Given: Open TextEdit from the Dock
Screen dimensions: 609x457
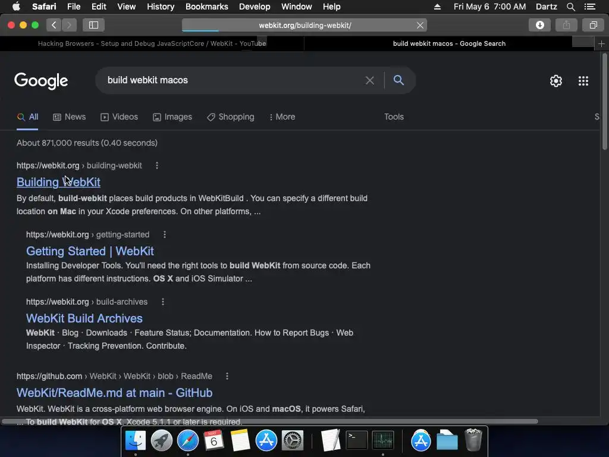Looking at the screenshot, I should point(331,440).
